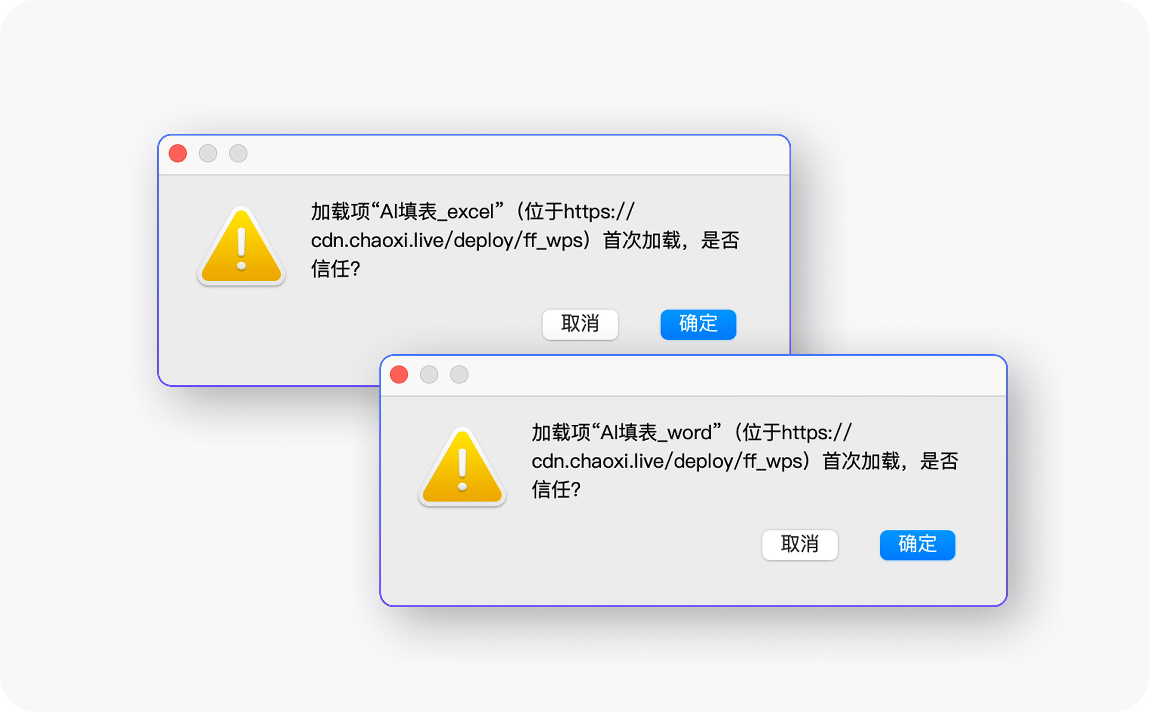Screen dimensions: 1149x712
Task: Click the warning triangle in AI填表_word dialog
Action: pyautogui.click(x=462, y=467)
